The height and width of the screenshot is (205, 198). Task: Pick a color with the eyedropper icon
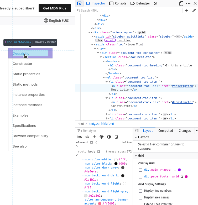click(194, 10)
